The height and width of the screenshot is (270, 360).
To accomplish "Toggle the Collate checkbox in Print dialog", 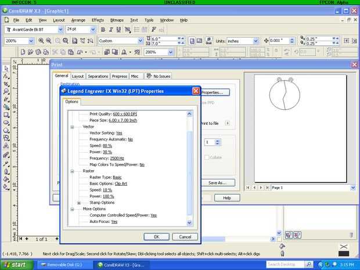I will [207, 157].
